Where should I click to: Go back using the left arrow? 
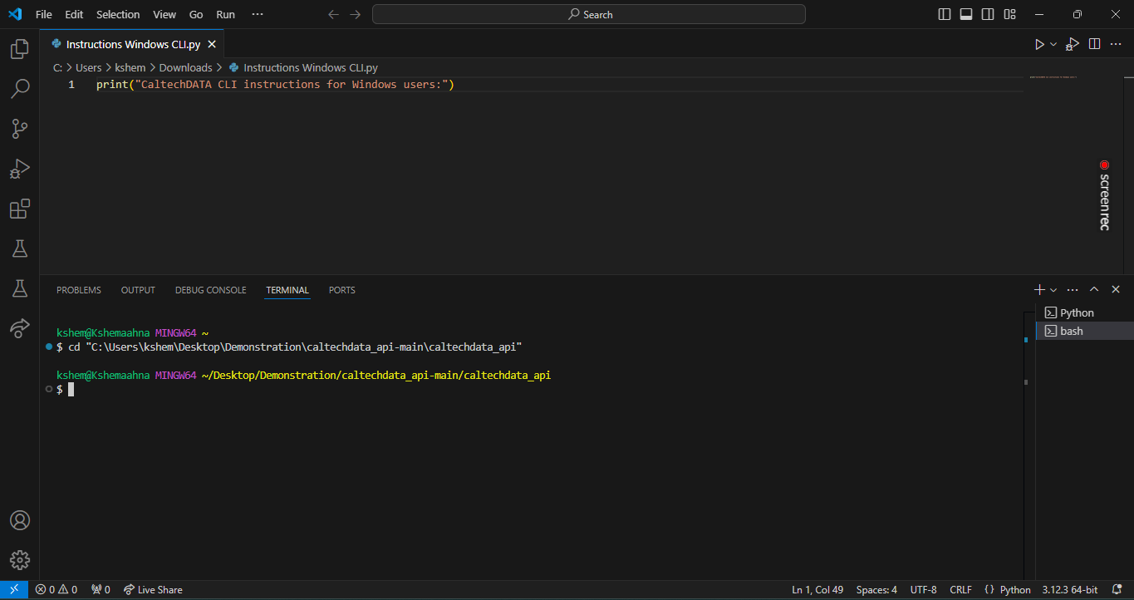tap(334, 14)
